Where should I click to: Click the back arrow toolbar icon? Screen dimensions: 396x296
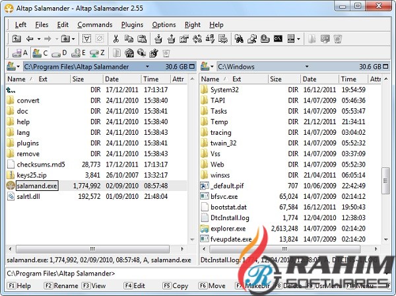tap(30, 39)
